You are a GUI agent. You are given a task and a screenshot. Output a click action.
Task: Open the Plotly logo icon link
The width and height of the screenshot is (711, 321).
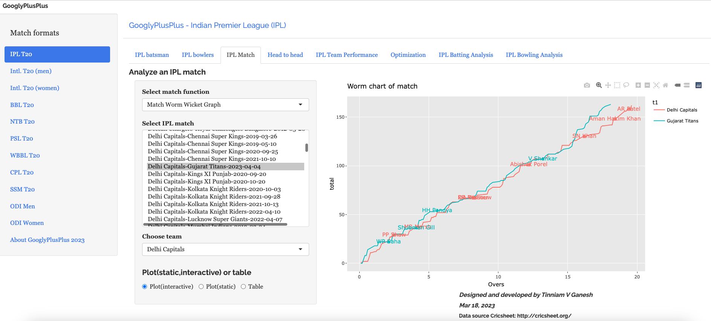click(x=699, y=86)
